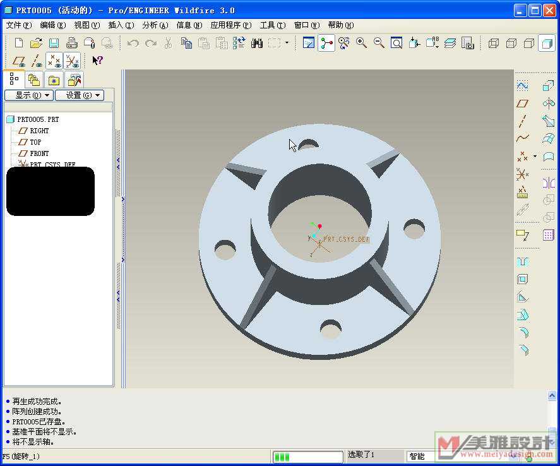This screenshot has width=560, height=466.
Task: Open the 编辑 menu
Action: point(53,25)
